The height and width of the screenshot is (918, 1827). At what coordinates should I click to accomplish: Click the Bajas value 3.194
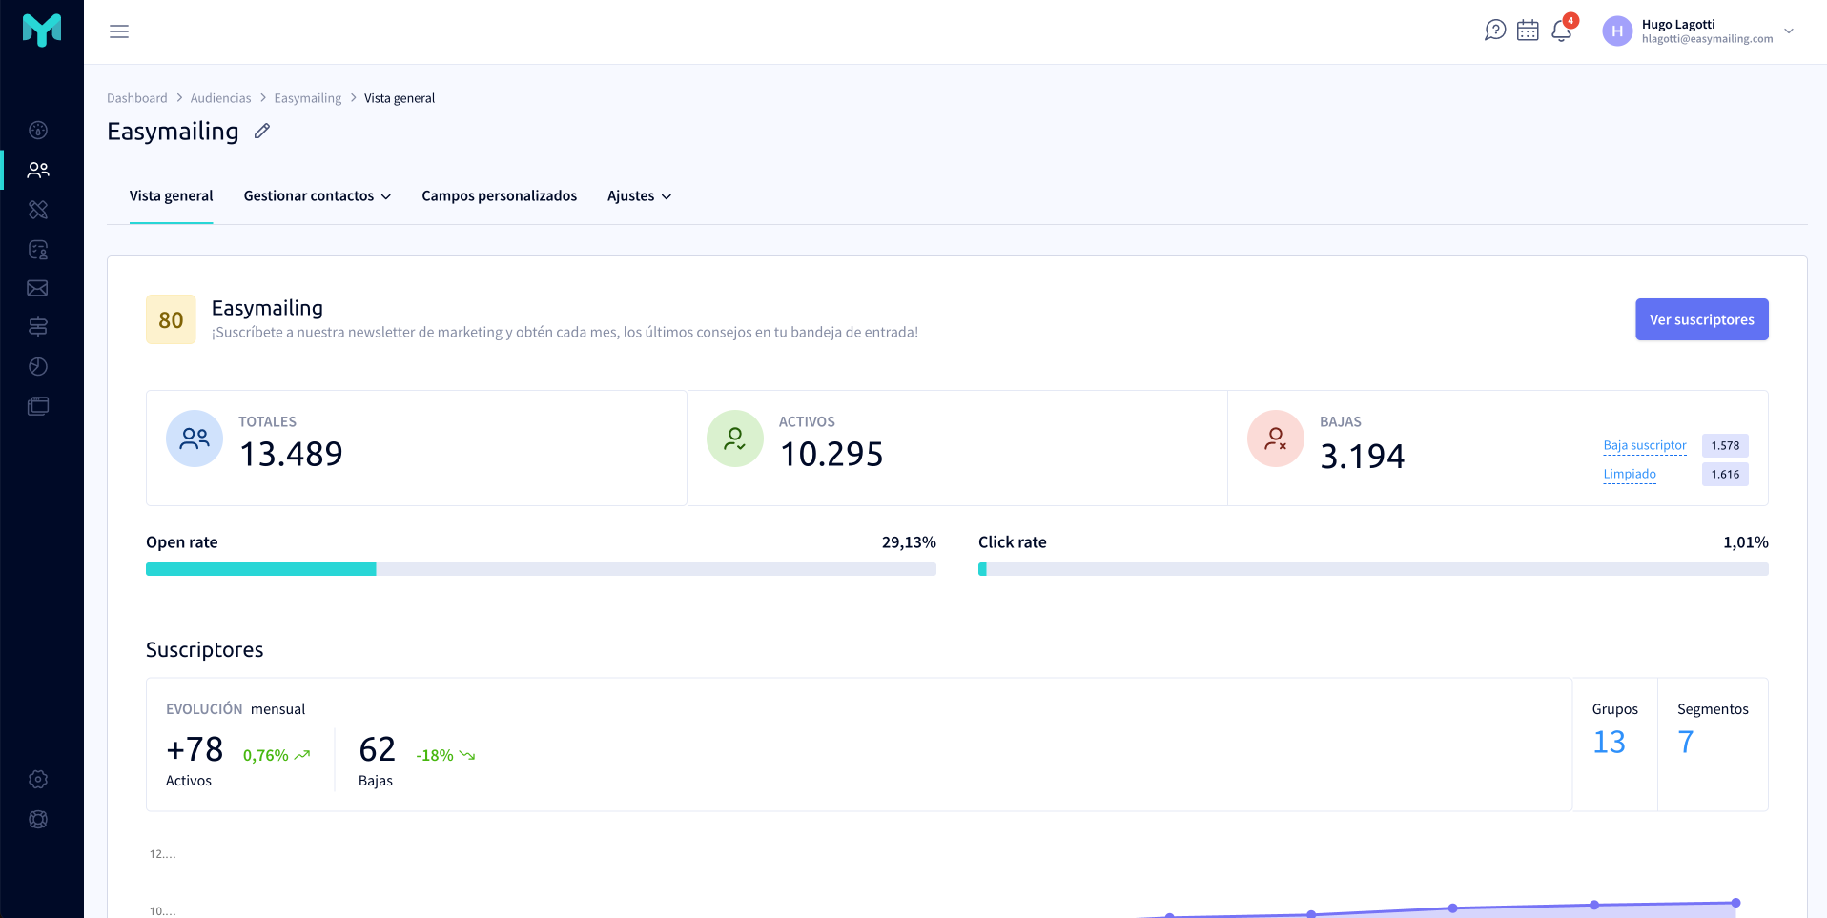(1363, 456)
